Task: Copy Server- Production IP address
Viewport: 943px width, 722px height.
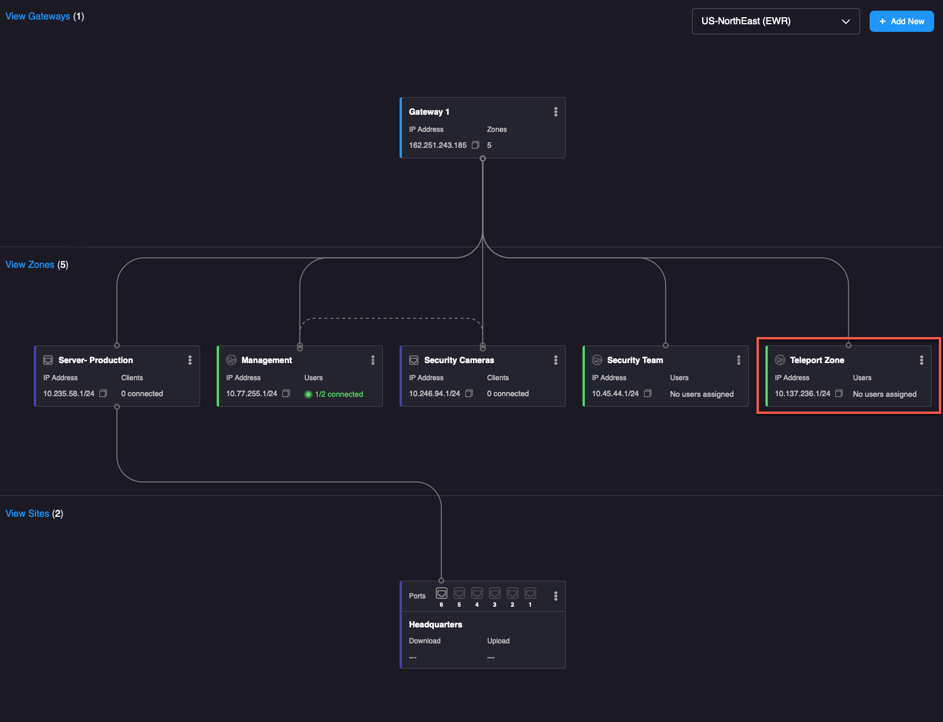Action: [x=103, y=393]
